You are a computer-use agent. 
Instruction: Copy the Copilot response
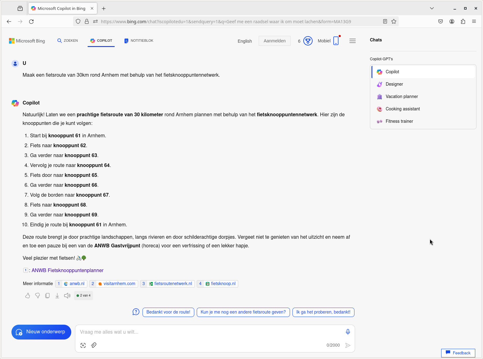point(47,296)
